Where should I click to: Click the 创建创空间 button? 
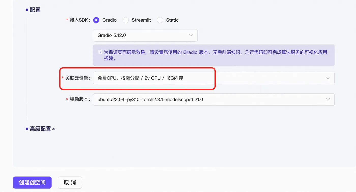point(32,183)
